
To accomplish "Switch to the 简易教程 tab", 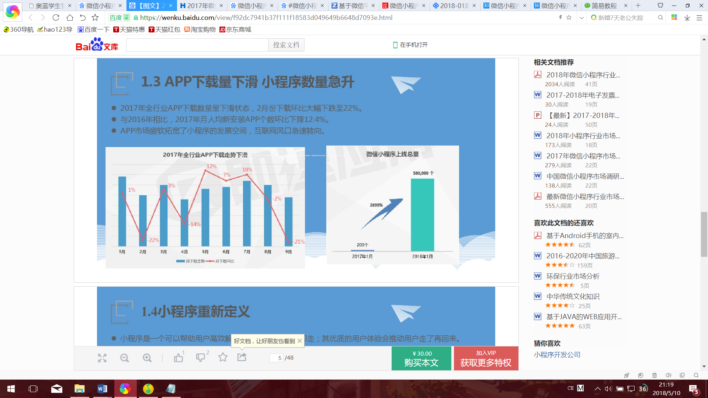I will point(604,6).
